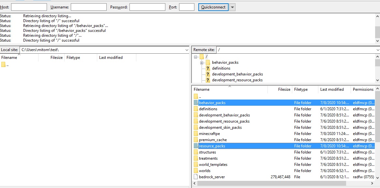Click folder icon of structures row
Viewport: 380px width, 188px height.
[x=196, y=152]
